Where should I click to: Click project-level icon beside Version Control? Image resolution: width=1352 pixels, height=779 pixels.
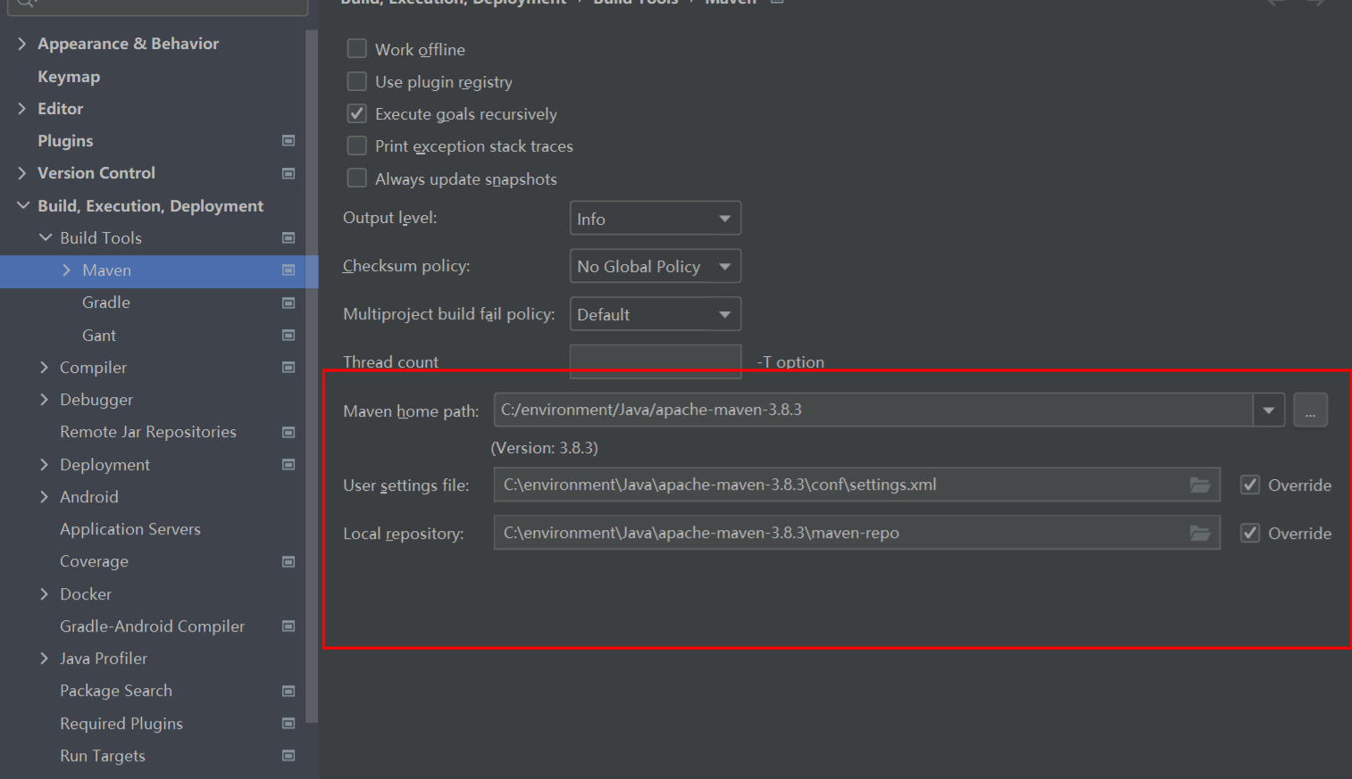(288, 173)
